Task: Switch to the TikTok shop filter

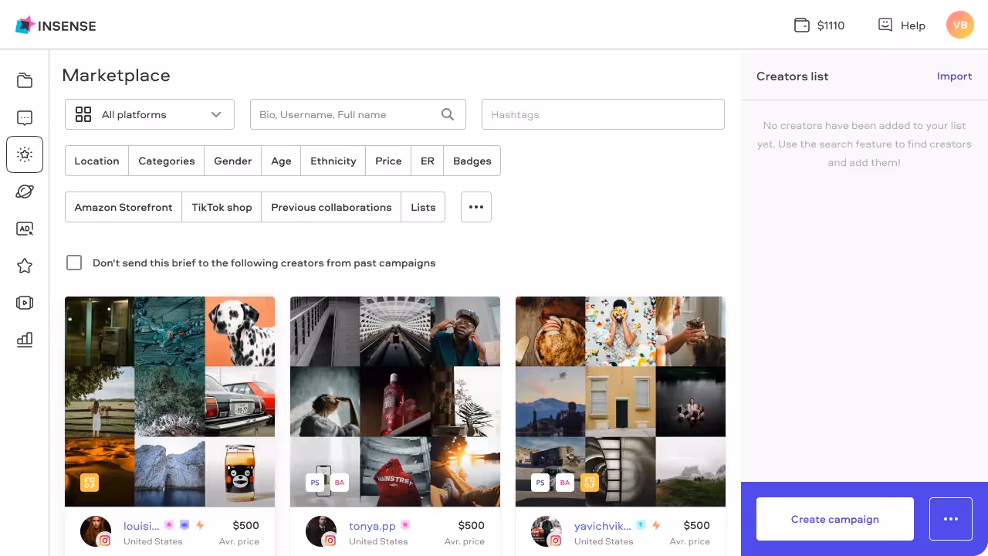Action: click(x=222, y=207)
